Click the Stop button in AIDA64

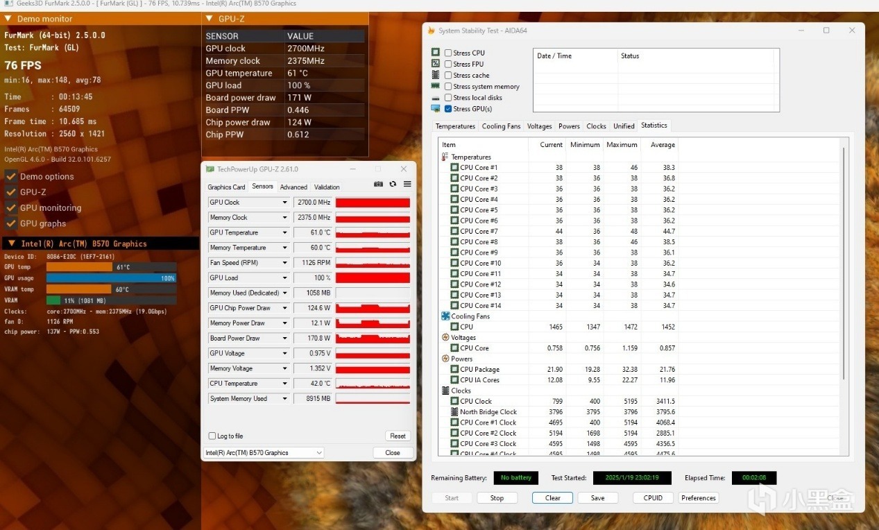coord(497,498)
